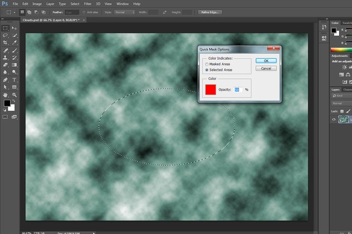Select the Pen tool
The height and width of the screenshot is (234, 352).
pos(6,80)
